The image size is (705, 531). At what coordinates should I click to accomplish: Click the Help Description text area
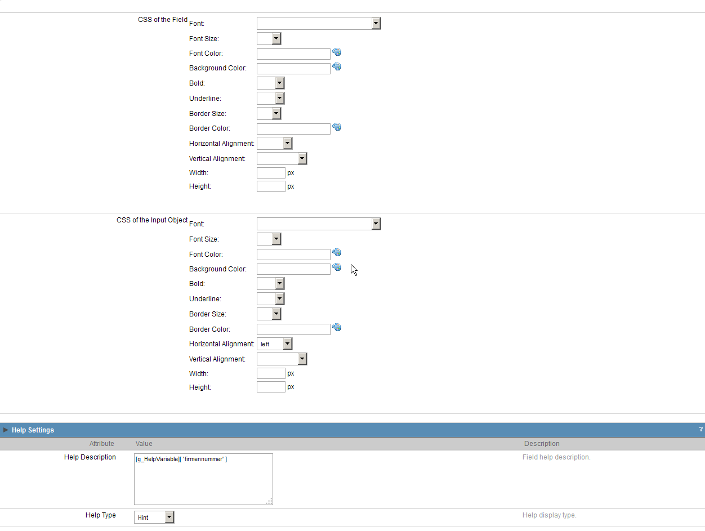203,479
